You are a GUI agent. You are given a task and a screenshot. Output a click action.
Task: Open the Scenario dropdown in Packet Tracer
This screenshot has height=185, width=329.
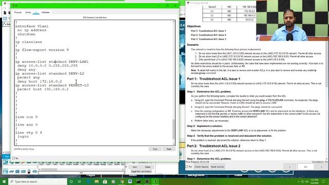(144, 162)
